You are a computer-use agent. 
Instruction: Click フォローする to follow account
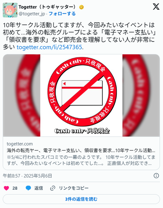click(62, 14)
